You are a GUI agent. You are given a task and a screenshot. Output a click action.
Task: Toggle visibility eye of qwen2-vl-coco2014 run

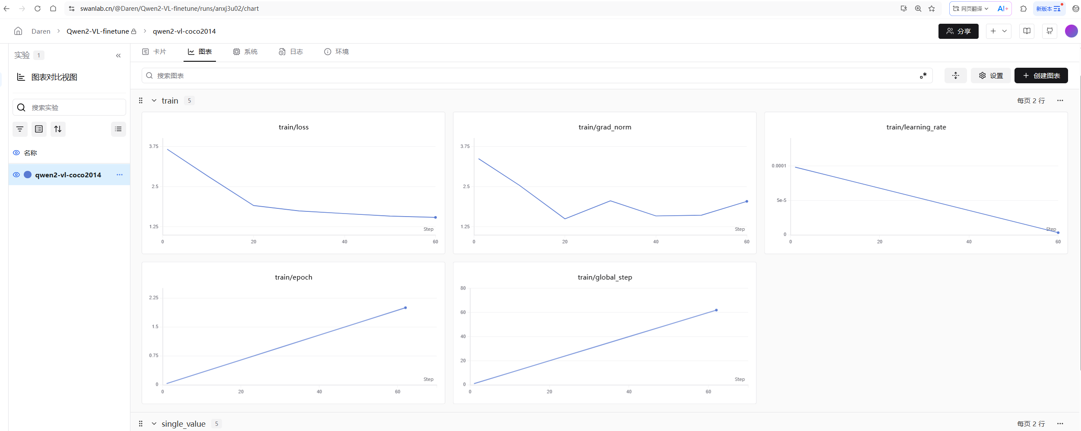[16, 175]
